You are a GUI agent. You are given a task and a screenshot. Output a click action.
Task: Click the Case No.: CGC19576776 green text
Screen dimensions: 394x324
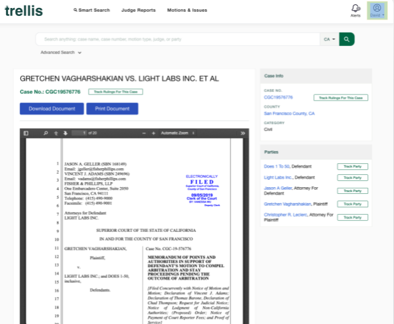click(x=50, y=92)
